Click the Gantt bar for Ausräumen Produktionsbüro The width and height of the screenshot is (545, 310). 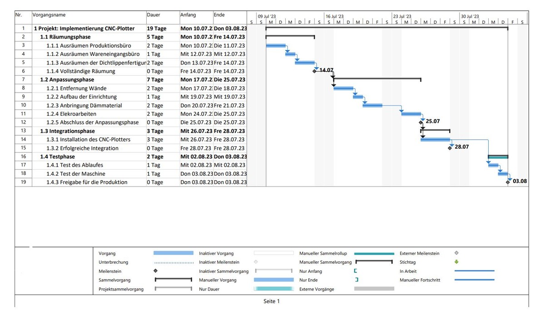pyautogui.click(x=276, y=45)
